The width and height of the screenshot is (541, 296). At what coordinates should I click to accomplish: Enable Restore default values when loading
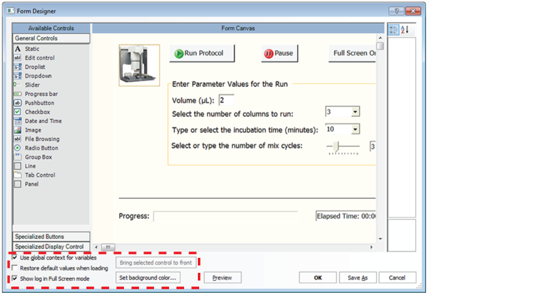pos(16,268)
